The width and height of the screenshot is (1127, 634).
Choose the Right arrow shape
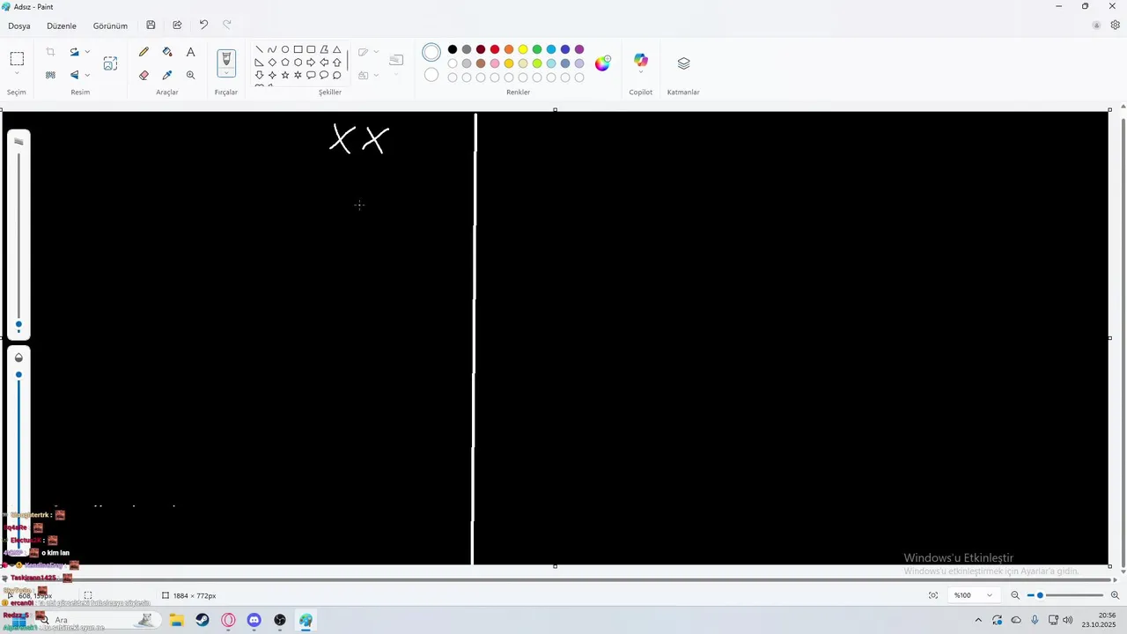311,63
